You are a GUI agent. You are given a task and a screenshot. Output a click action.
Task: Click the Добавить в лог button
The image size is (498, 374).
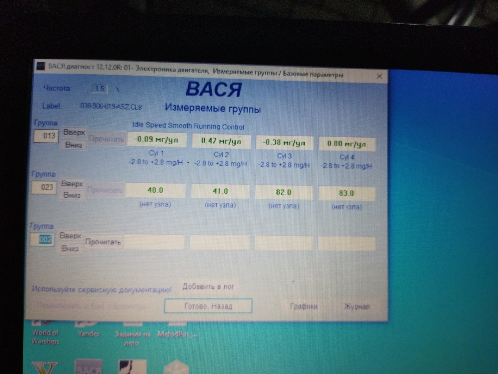point(208,286)
